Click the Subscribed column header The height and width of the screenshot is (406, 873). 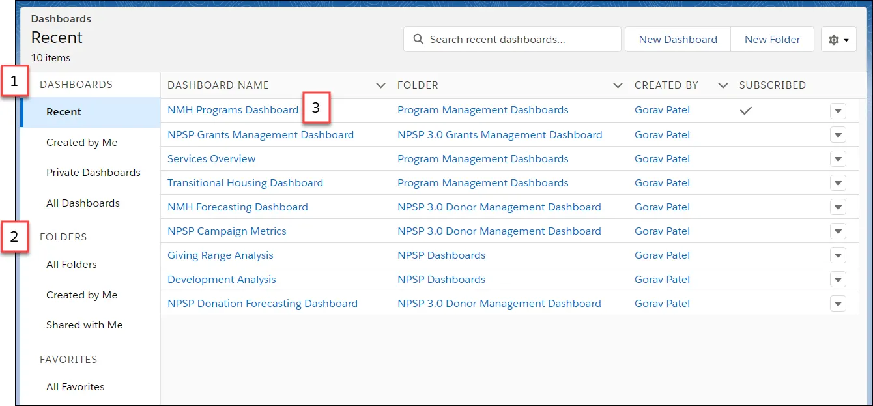pos(773,85)
